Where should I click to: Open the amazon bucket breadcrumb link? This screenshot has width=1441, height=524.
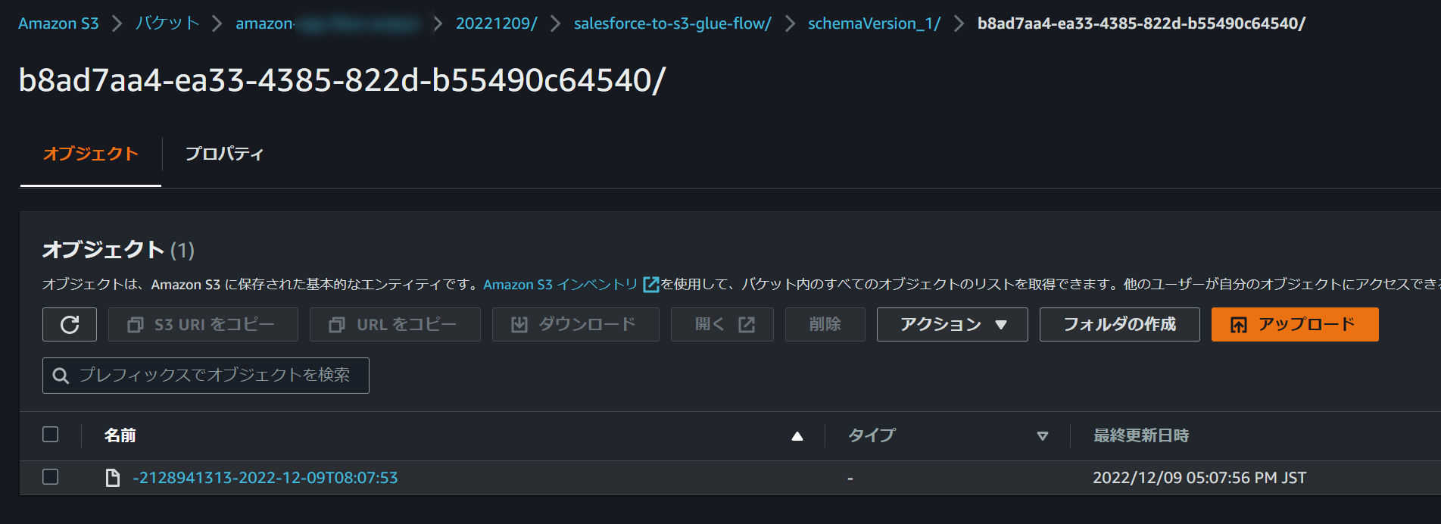(327, 23)
